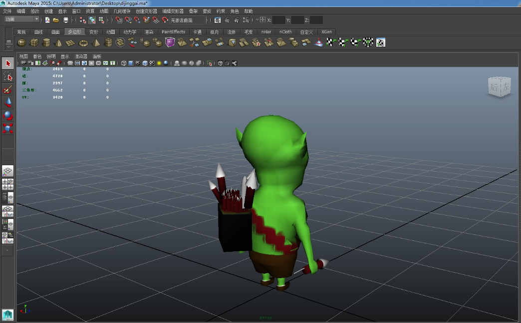Viewport: 521px width, 323px height.
Task: Switch to four-view panel layout
Action: (x=8, y=184)
